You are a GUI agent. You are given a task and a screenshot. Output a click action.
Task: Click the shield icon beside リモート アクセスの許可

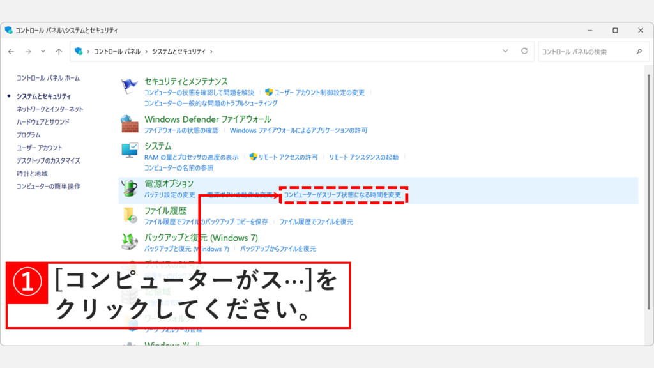(x=253, y=157)
